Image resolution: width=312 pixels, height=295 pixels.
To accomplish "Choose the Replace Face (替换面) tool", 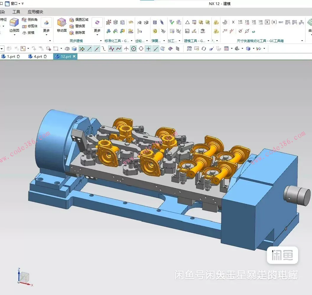I will [77, 26].
